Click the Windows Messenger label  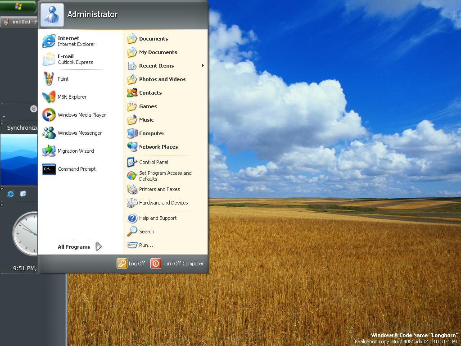80,133
